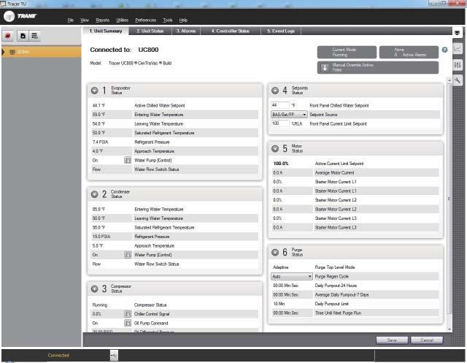Viewport: 467px width, 363px height.
Task: Open the wrench tool icon on right sidebar
Action: (x=458, y=80)
